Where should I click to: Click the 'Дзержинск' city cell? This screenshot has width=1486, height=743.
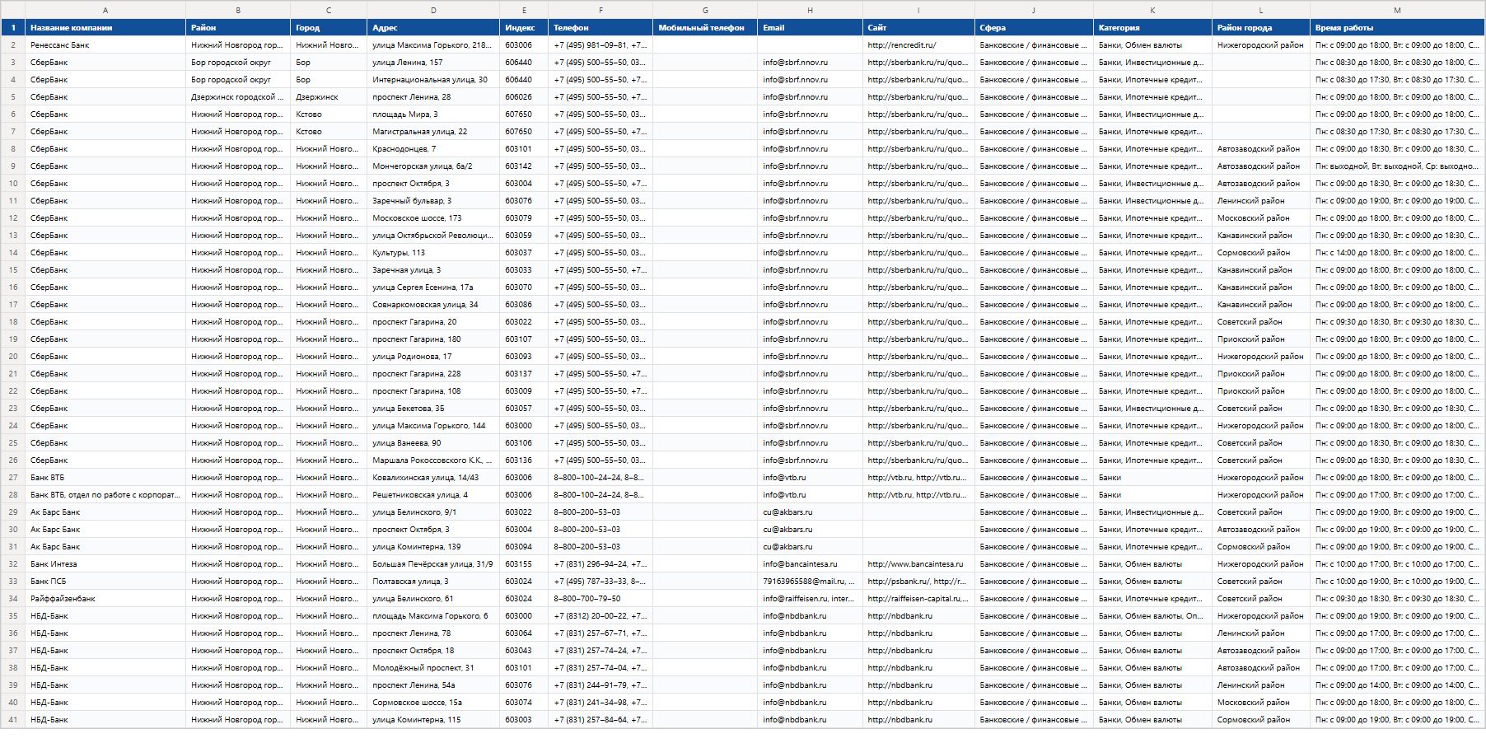(329, 97)
